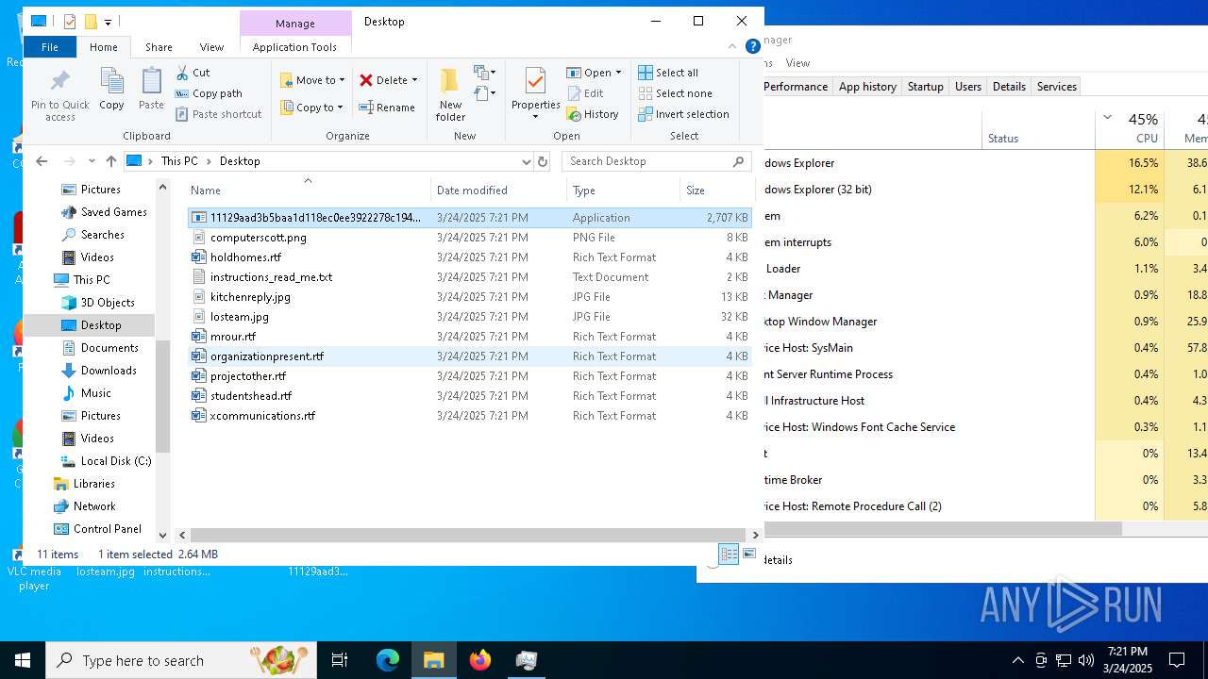
Task: Collapse the ribbon with chevron
Action: (x=732, y=46)
